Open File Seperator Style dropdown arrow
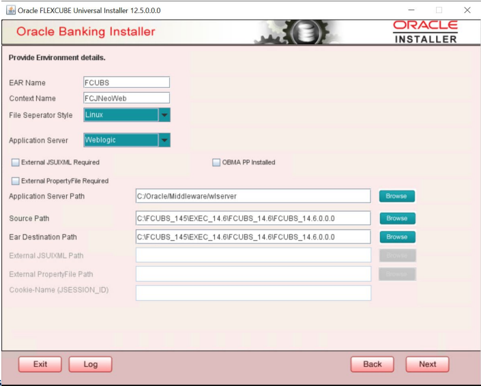Screen dimensions: 481x386 tap(164, 115)
